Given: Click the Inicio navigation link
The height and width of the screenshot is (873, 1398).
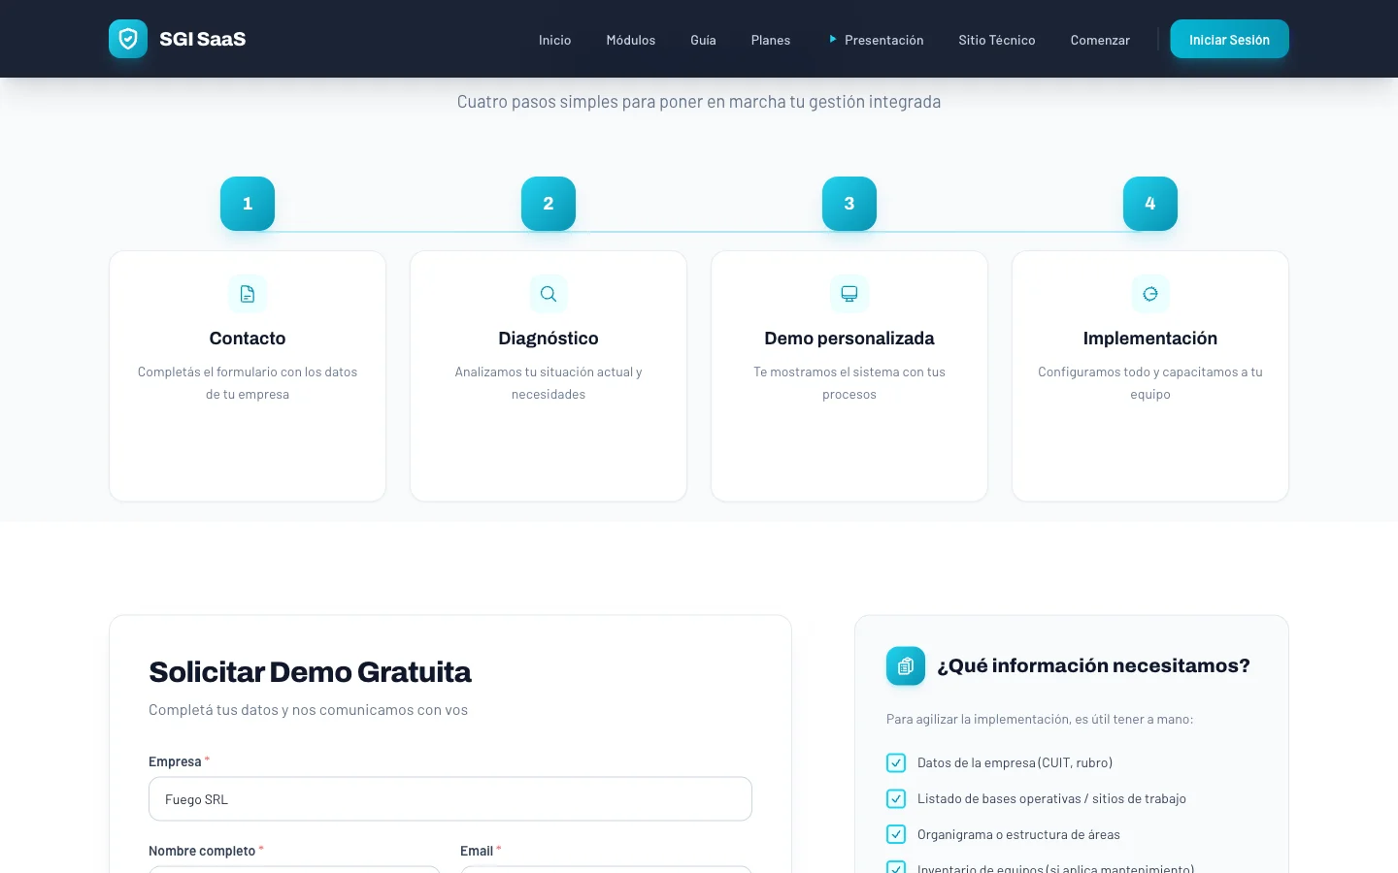Looking at the screenshot, I should point(555,40).
